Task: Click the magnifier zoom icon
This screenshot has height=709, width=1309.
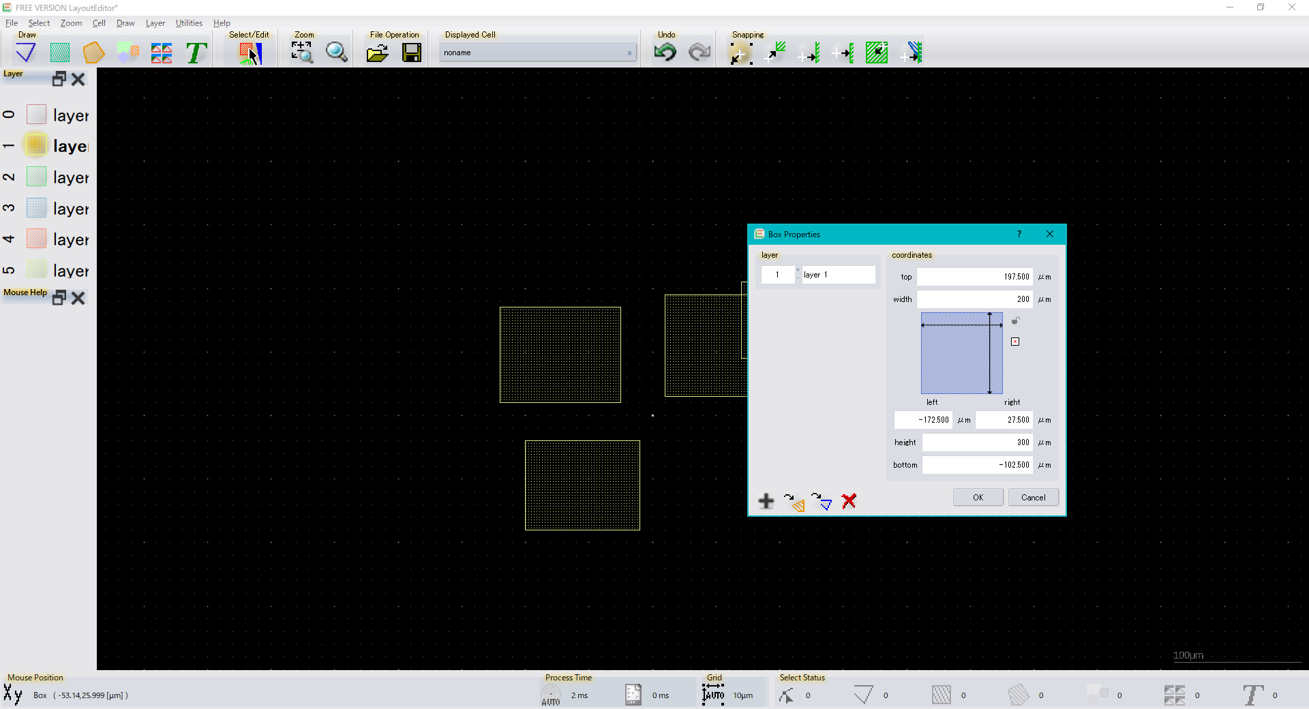Action: (x=336, y=52)
